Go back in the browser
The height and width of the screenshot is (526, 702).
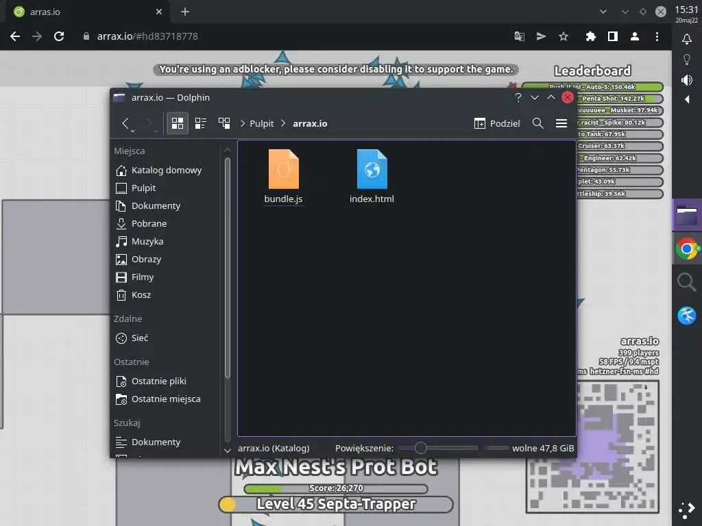tap(15, 36)
